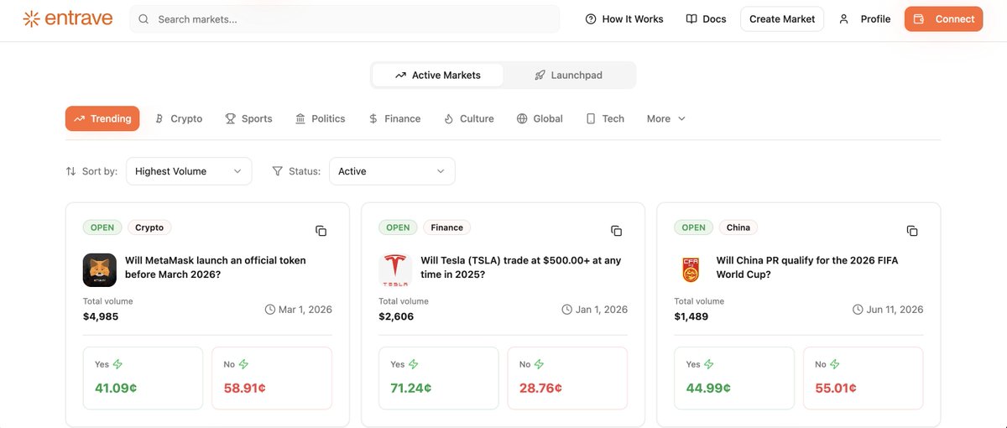Click the Create Market button
The image size is (1007, 428).
(782, 19)
